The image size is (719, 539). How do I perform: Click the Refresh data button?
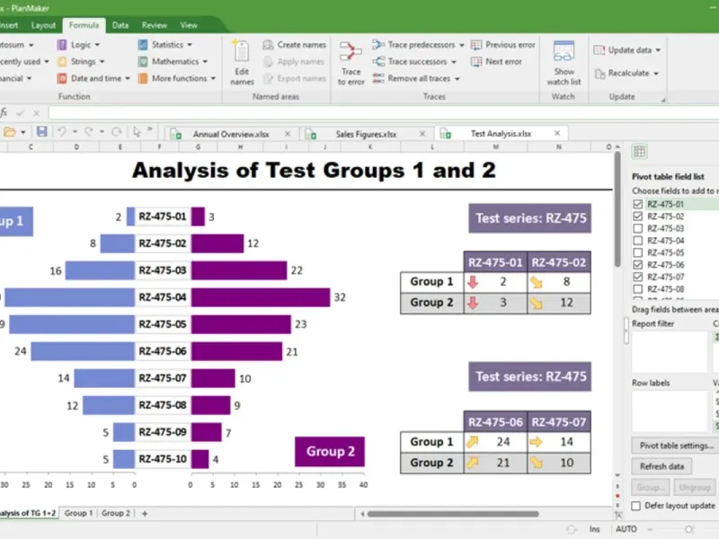[661, 466]
